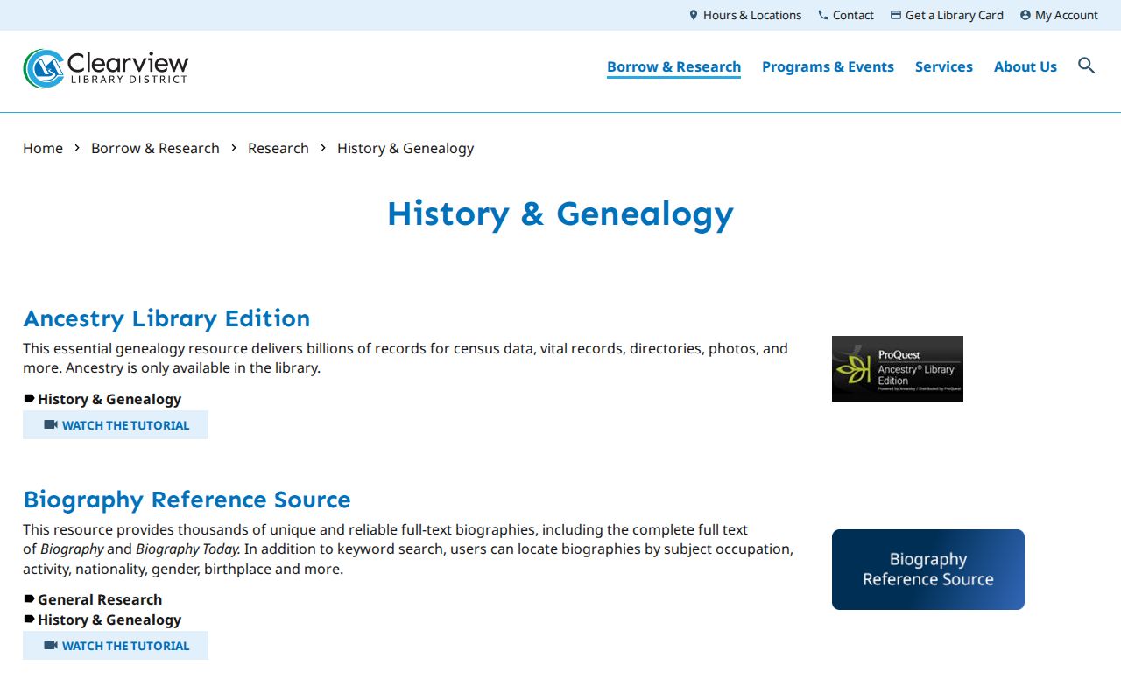Open the About Us menu

1025,66
